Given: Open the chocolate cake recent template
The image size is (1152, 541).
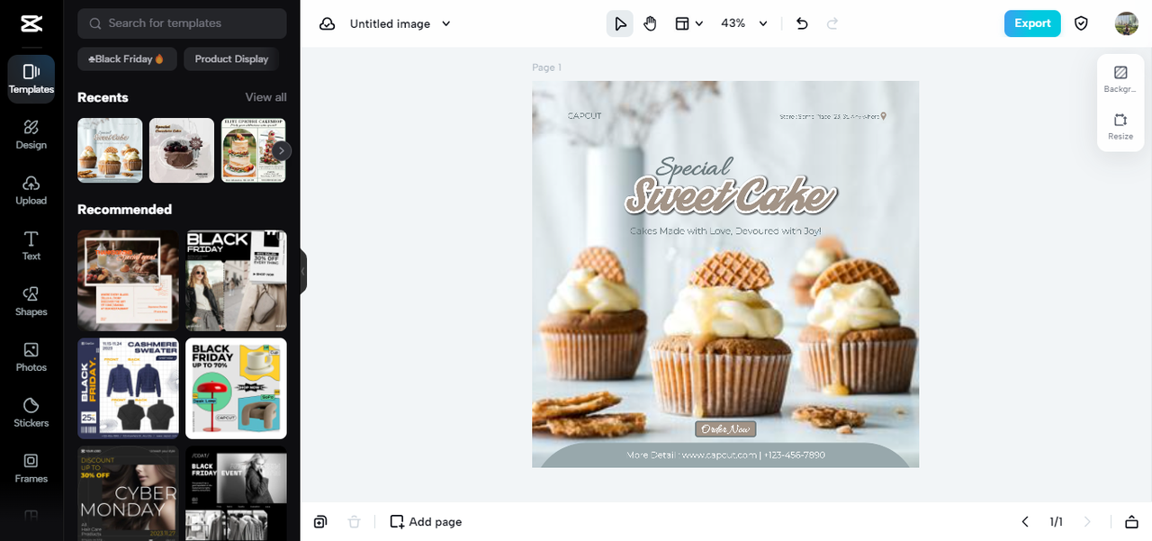Looking at the screenshot, I should [182, 150].
